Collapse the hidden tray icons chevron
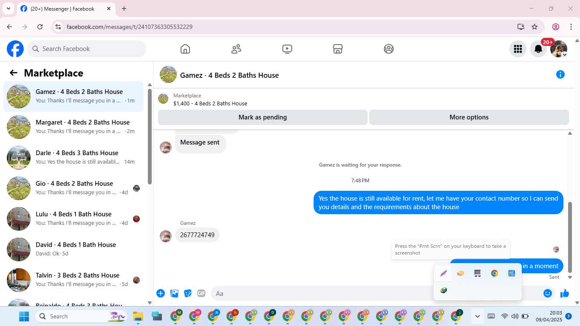 (478, 316)
